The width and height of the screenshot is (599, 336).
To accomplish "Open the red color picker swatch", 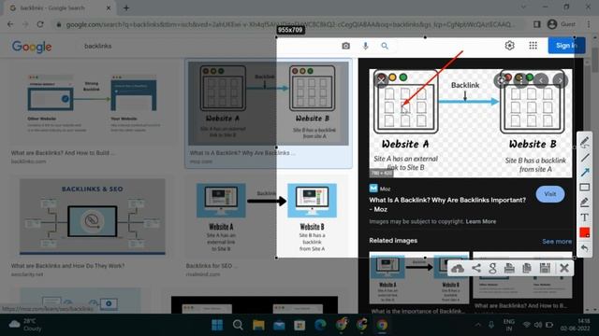I will [x=584, y=232].
